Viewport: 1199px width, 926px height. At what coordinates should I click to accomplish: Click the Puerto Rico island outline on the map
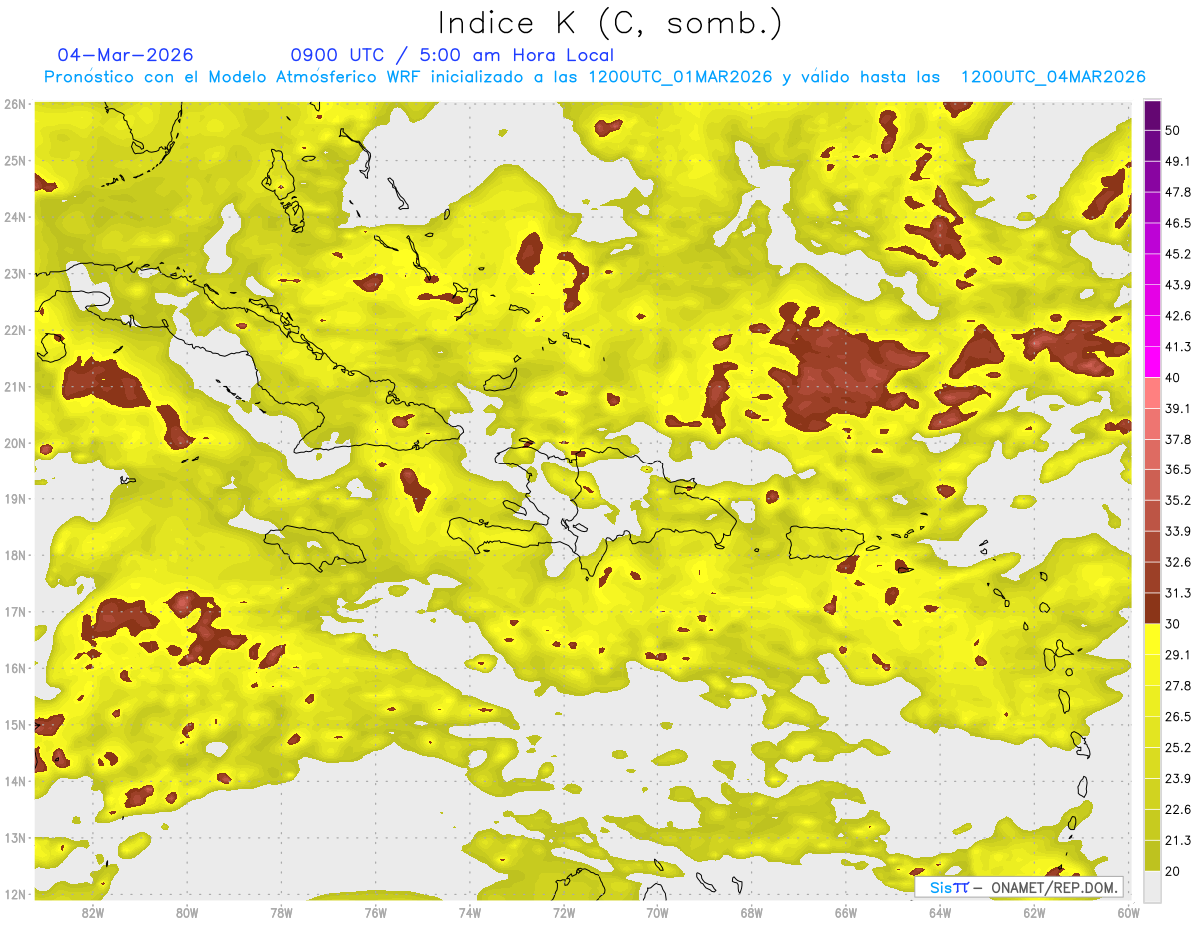pos(825,542)
